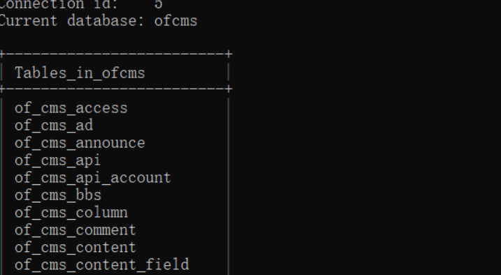This screenshot has height=275, width=501.
Task: Click on the of_cms_comment table name
Action: (75, 230)
